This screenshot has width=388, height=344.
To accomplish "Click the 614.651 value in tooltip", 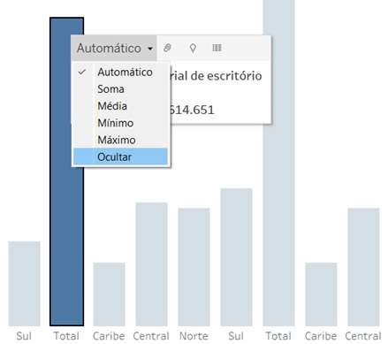I will coord(192,111).
